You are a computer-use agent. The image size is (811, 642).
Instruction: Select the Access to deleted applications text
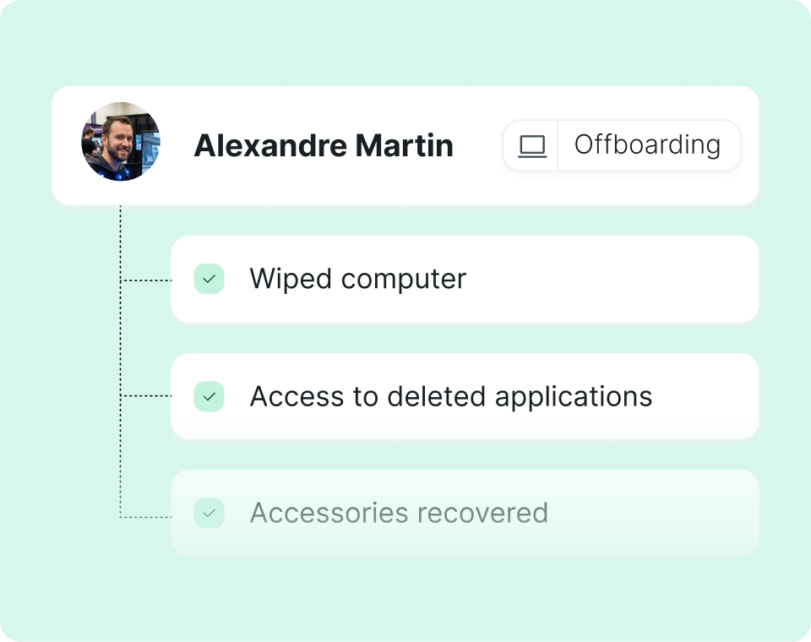[450, 396]
